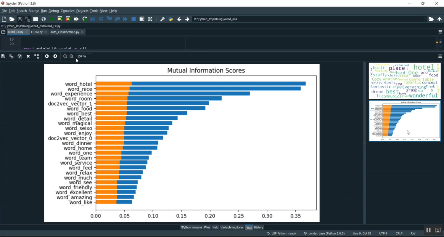Show the previous plot arrow
This screenshot has width=444, height=237.
(47, 56)
